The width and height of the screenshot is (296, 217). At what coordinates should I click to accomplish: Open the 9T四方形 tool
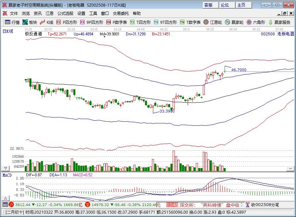165,22
